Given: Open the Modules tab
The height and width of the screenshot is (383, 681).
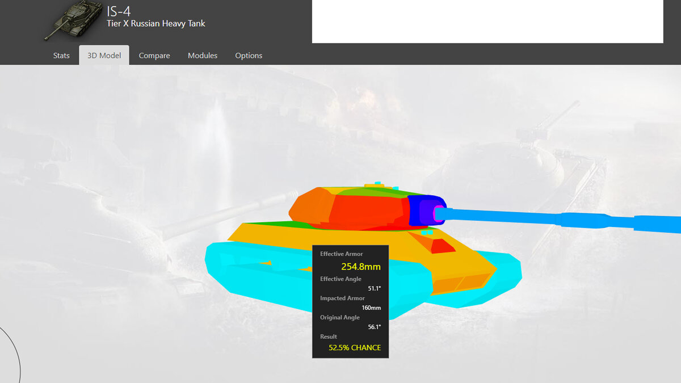Looking at the screenshot, I should point(203,56).
